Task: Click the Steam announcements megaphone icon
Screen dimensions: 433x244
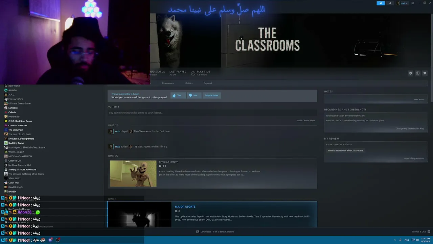Action: coord(381,3)
